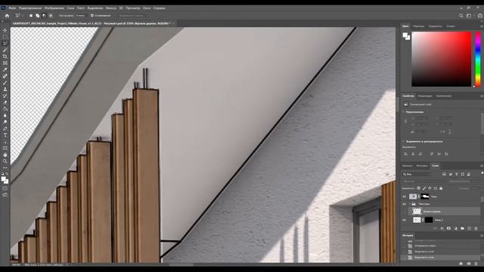Create new snapshot in History panel
484x272 pixels.
[469, 264]
